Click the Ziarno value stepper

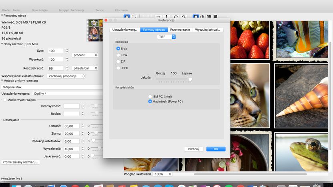click(x=82, y=133)
